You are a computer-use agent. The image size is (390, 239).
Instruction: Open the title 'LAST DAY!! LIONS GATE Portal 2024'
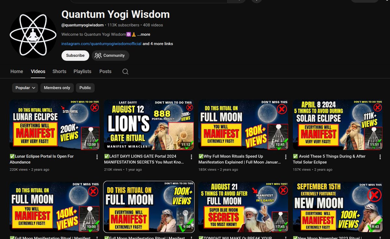click(x=144, y=159)
